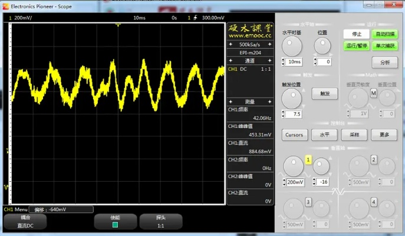Step the 10ms timebase value arrows
The height and width of the screenshot is (236, 405).
(285, 62)
